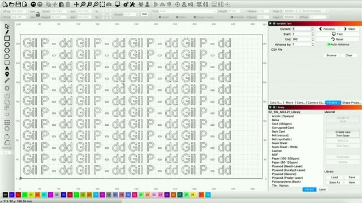Open Settings gears icon
362x203 pixels.
click(x=126, y=4)
